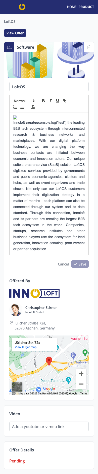
Task: Insert a bulleted list
Action: pos(22,107)
